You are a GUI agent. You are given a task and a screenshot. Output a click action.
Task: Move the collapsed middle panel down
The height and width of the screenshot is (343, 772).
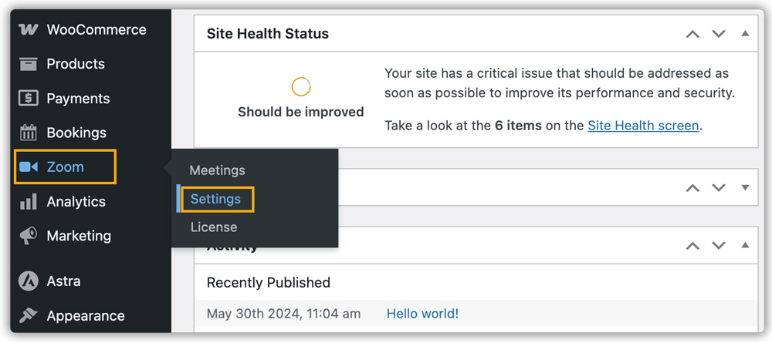pos(719,188)
